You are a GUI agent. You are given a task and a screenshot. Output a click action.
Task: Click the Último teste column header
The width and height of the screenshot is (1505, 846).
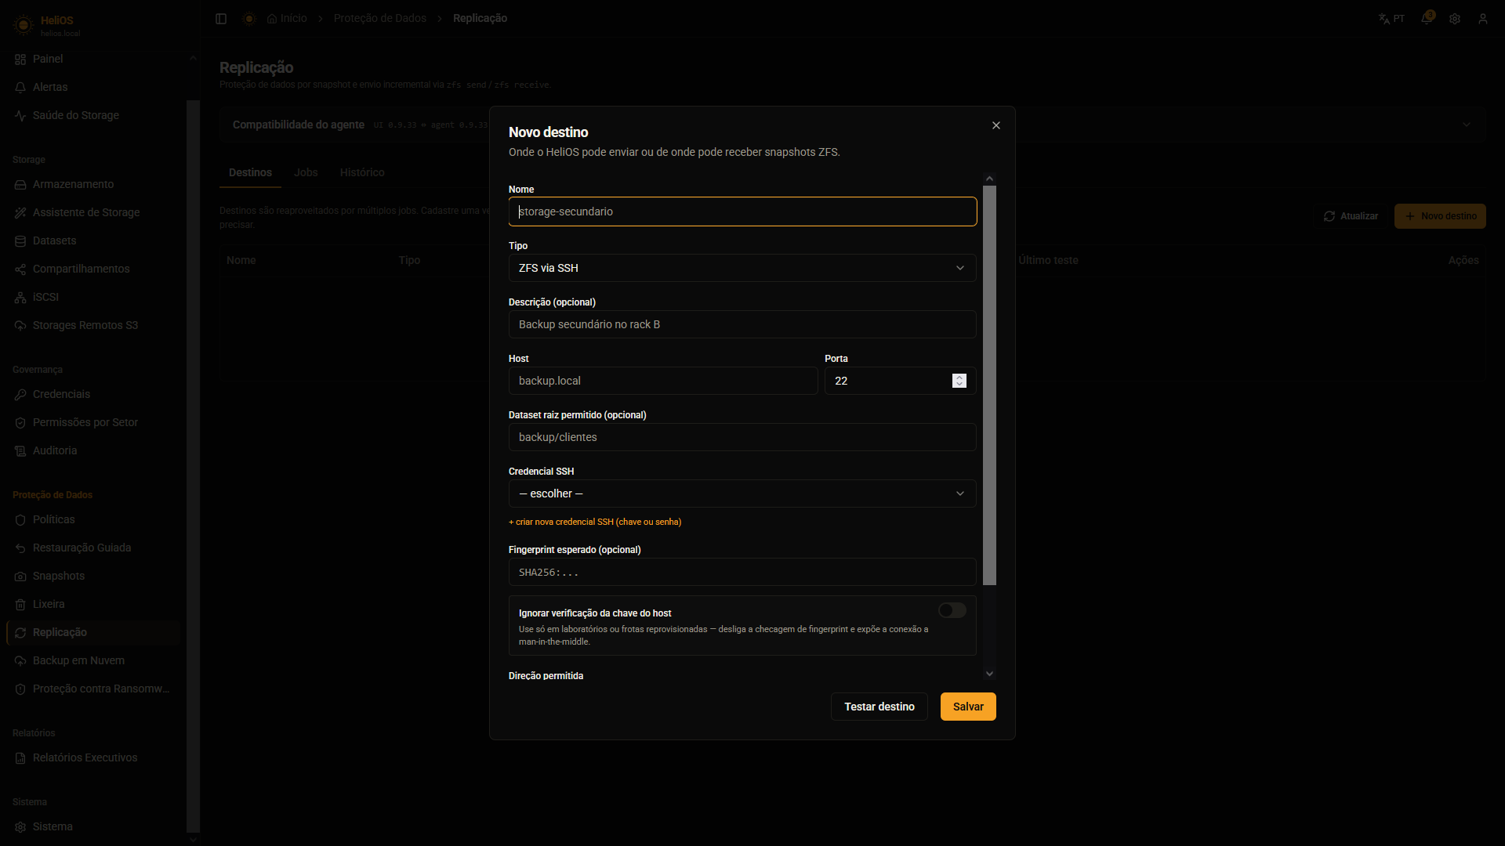(1048, 260)
